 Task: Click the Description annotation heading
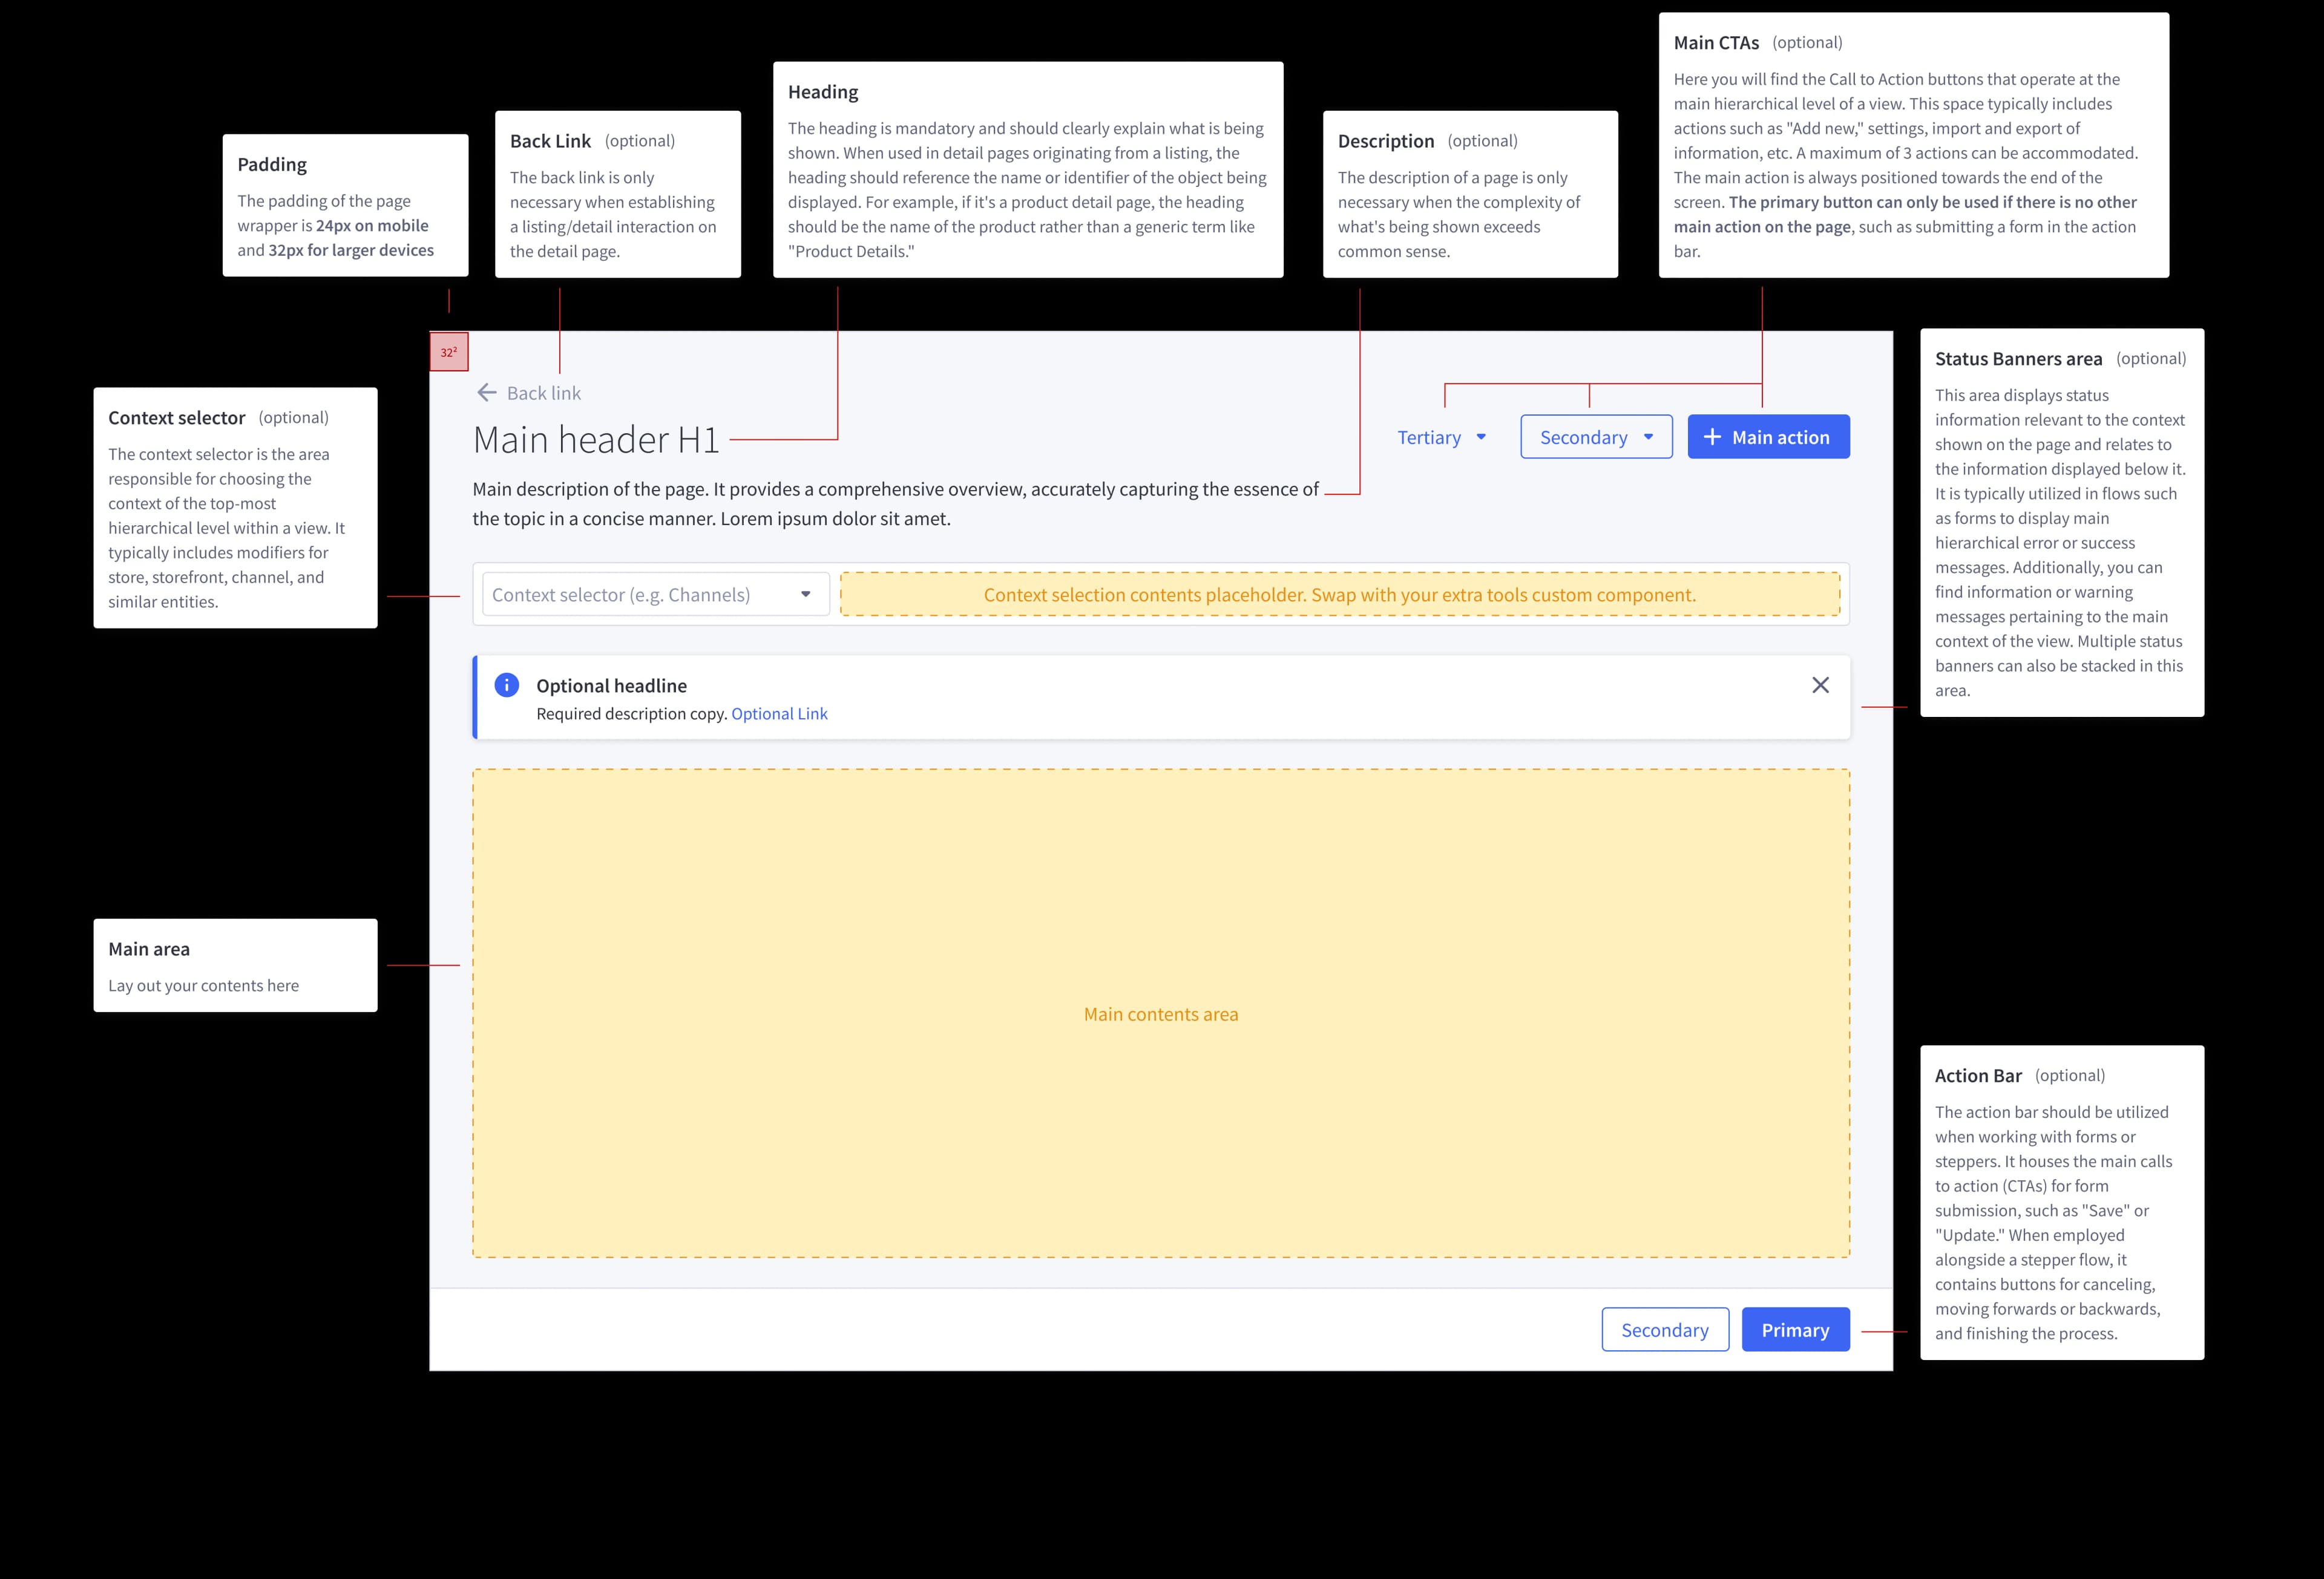click(x=1386, y=141)
